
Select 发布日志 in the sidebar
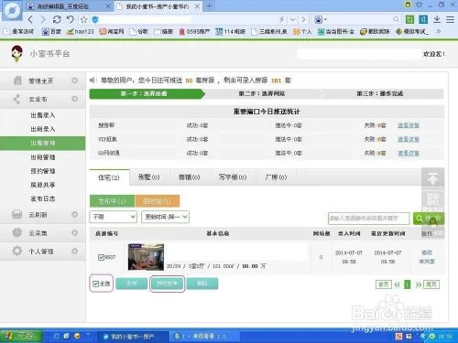[43, 198]
